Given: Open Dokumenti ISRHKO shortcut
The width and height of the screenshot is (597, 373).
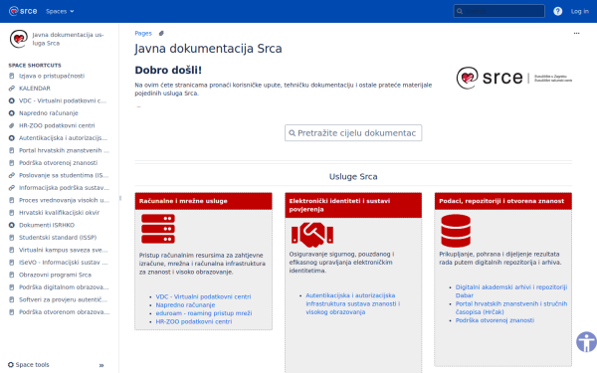Looking at the screenshot, I should (x=47, y=225).
